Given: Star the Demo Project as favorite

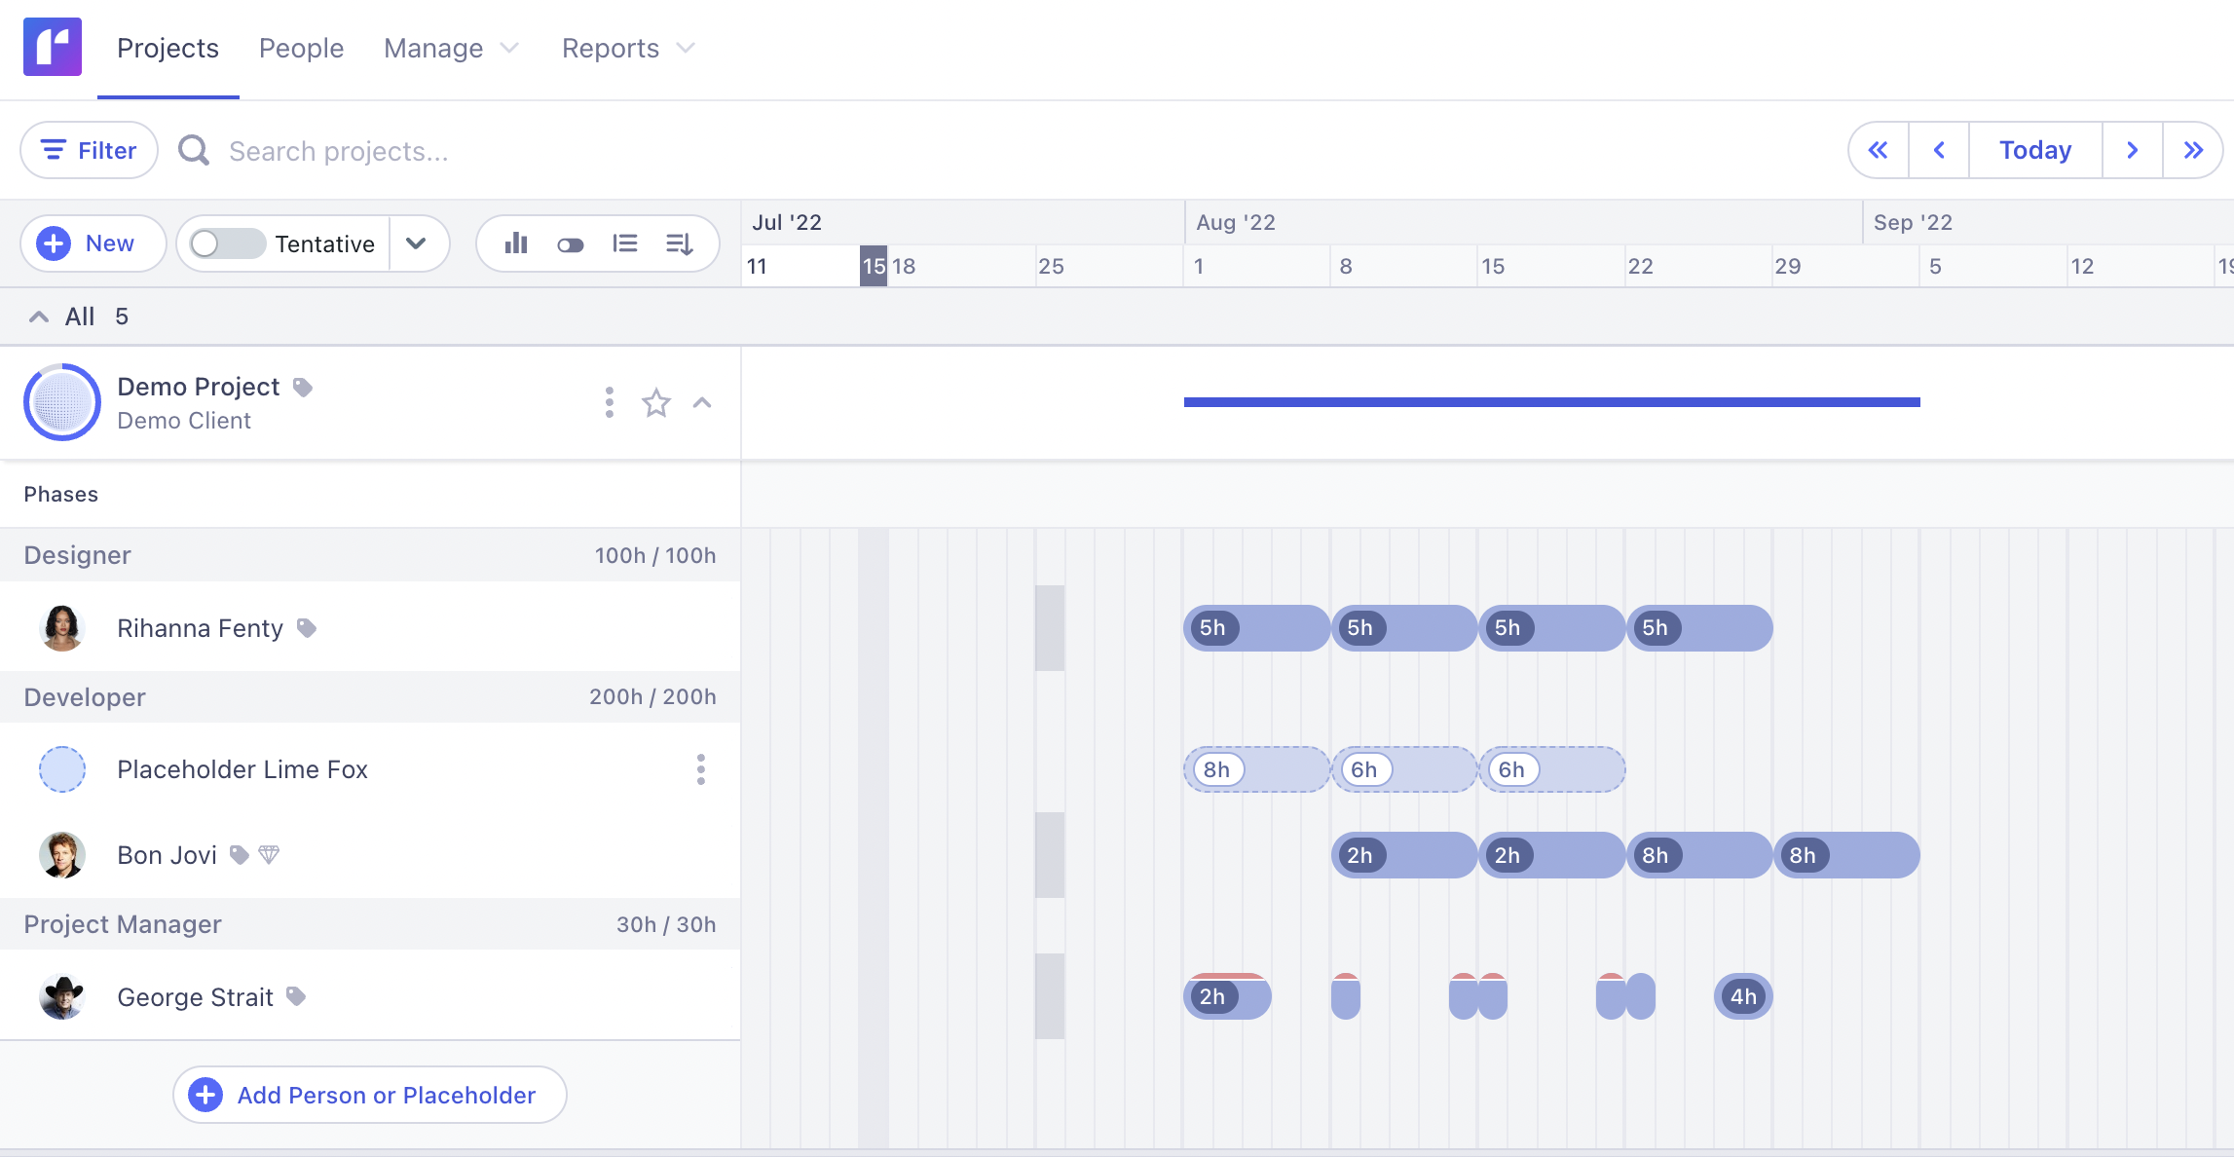Looking at the screenshot, I should pyautogui.click(x=656, y=402).
